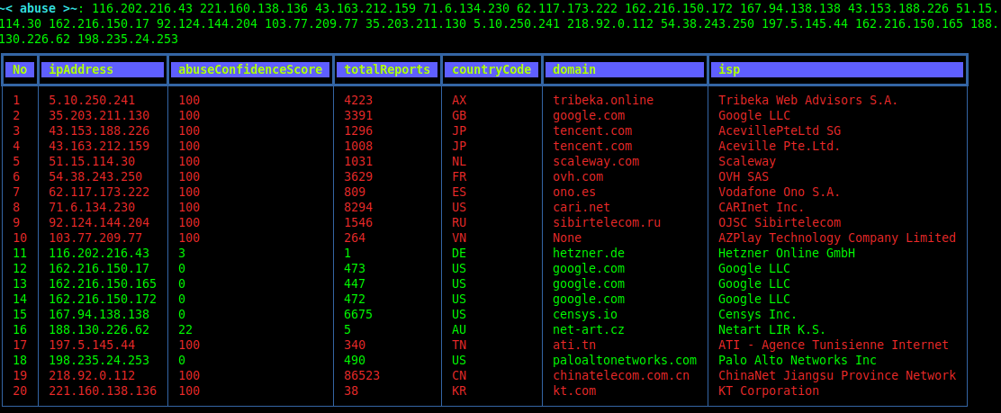This screenshot has height=413, width=1001.
Task: Click table cell IP 71.6.134.230
Action: pos(92,208)
